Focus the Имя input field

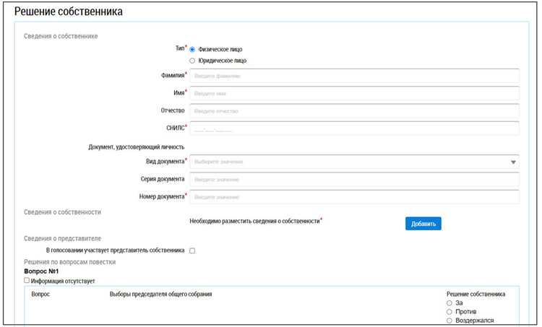[354, 93]
